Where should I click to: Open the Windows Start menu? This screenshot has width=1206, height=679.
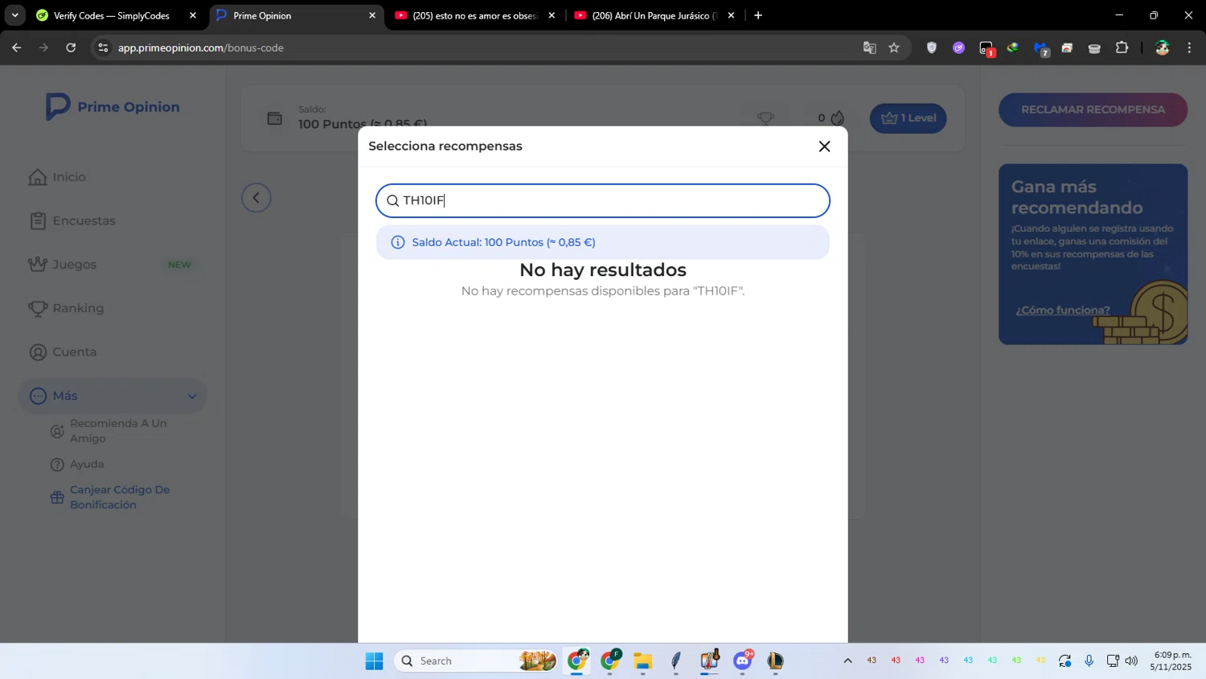[374, 661]
